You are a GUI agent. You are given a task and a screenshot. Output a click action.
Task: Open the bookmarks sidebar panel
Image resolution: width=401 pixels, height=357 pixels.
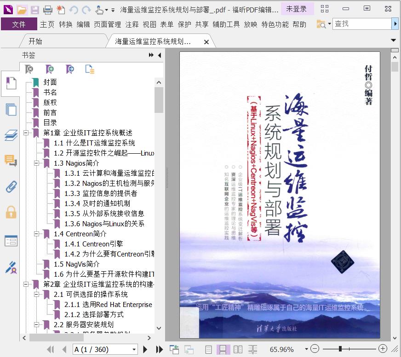click(11, 83)
